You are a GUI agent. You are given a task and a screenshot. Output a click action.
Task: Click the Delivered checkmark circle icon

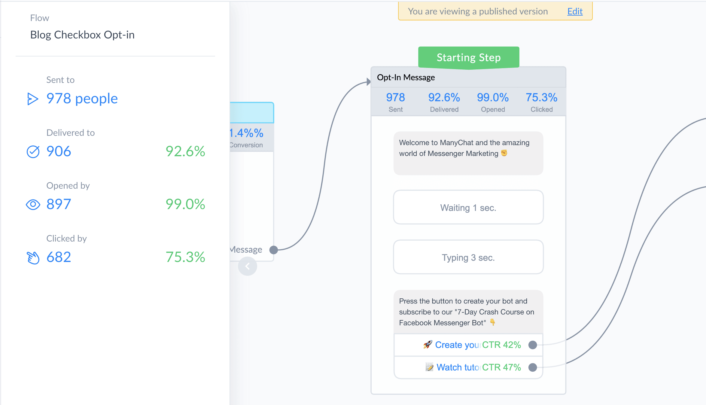coord(33,152)
